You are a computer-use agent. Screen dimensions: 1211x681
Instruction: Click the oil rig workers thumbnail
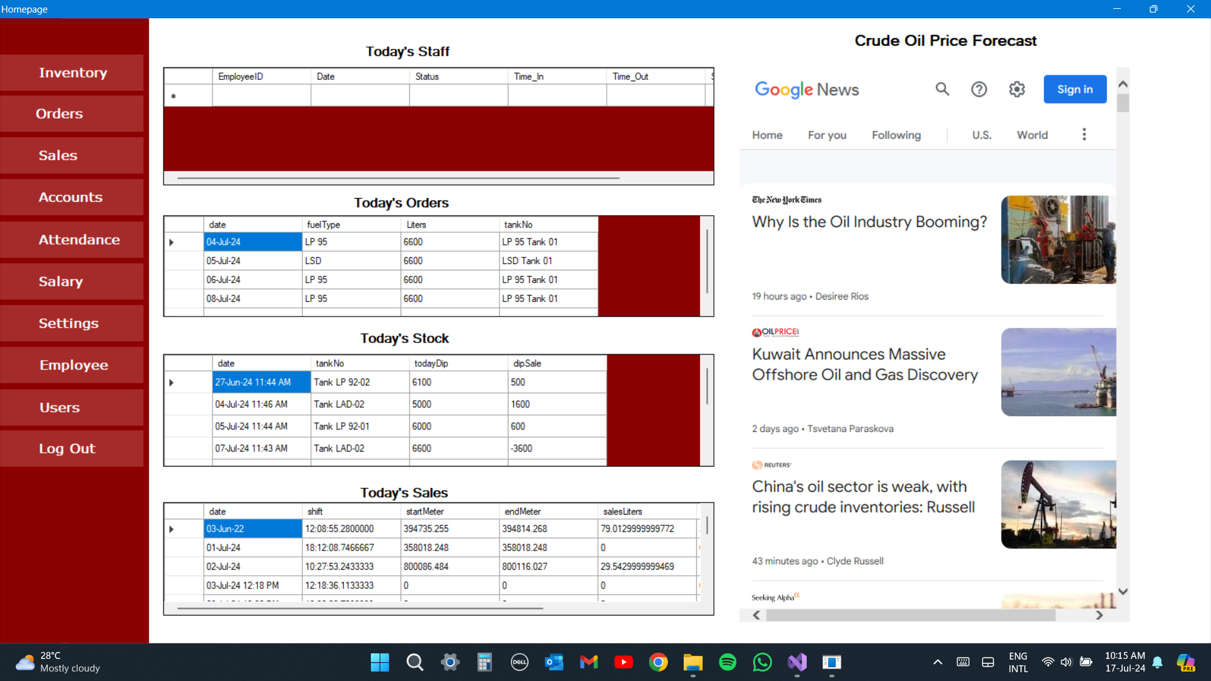pyautogui.click(x=1058, y=240)
